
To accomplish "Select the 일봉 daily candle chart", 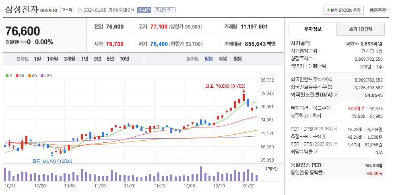I will pos(208,59).
